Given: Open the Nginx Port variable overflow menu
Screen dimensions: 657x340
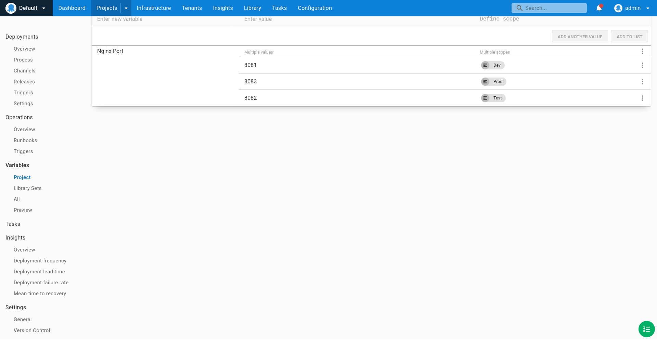Looking at the screenshot, I should (643, 51).
